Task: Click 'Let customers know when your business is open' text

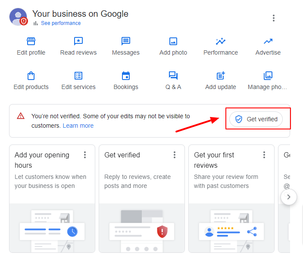Action: tap(50, 181)
